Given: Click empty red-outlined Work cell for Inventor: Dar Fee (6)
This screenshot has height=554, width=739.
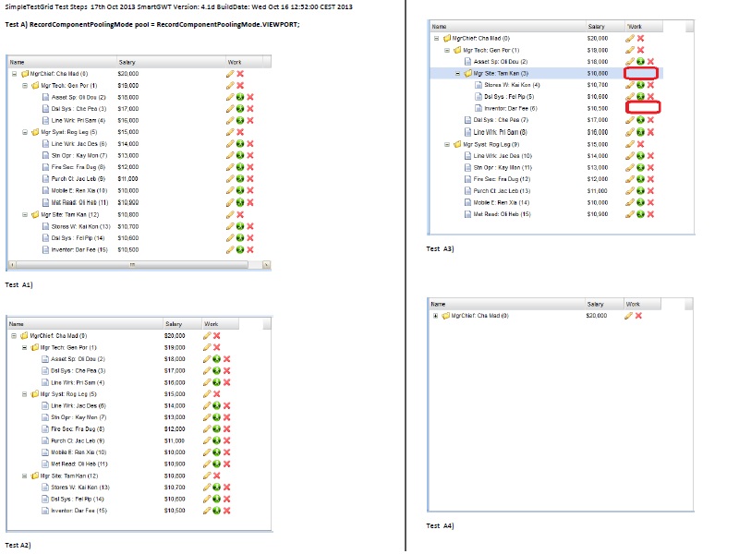Looking at the screenshot, I should pyautogui.click(x=643, y=108).
